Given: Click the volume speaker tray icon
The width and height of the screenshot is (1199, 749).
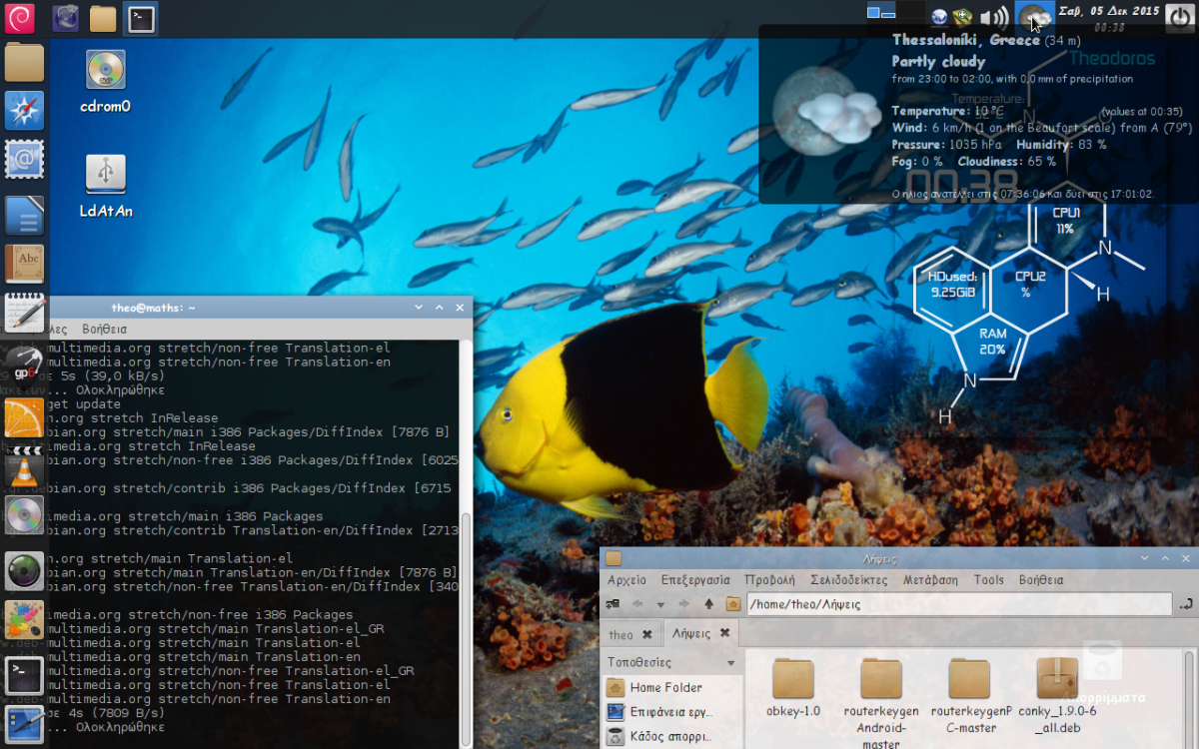Looking at the screenshot, I should pyautogui.click(x=994, y=17).
